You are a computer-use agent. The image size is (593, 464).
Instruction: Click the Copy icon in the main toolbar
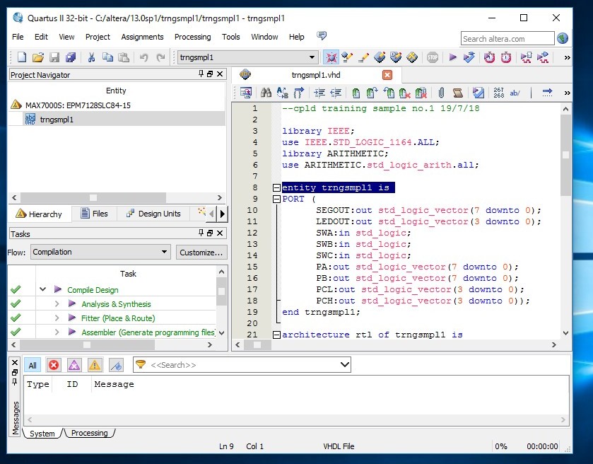click(107, 57)
